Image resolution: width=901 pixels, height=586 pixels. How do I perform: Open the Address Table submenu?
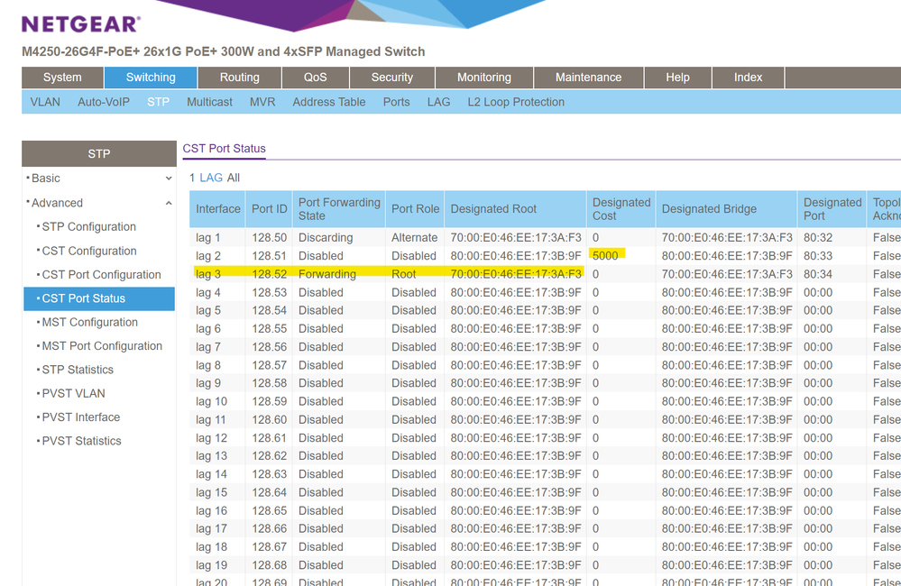point(328,102)
